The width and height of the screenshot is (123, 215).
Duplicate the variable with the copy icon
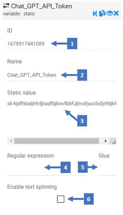click(x=102, y=13)
